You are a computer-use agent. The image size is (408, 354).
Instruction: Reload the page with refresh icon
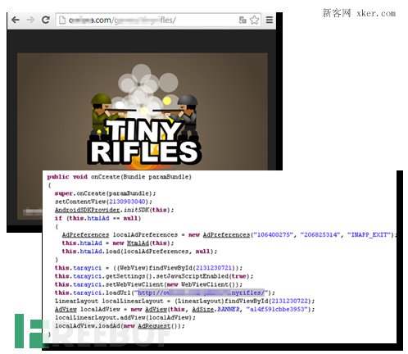[45, 20]
